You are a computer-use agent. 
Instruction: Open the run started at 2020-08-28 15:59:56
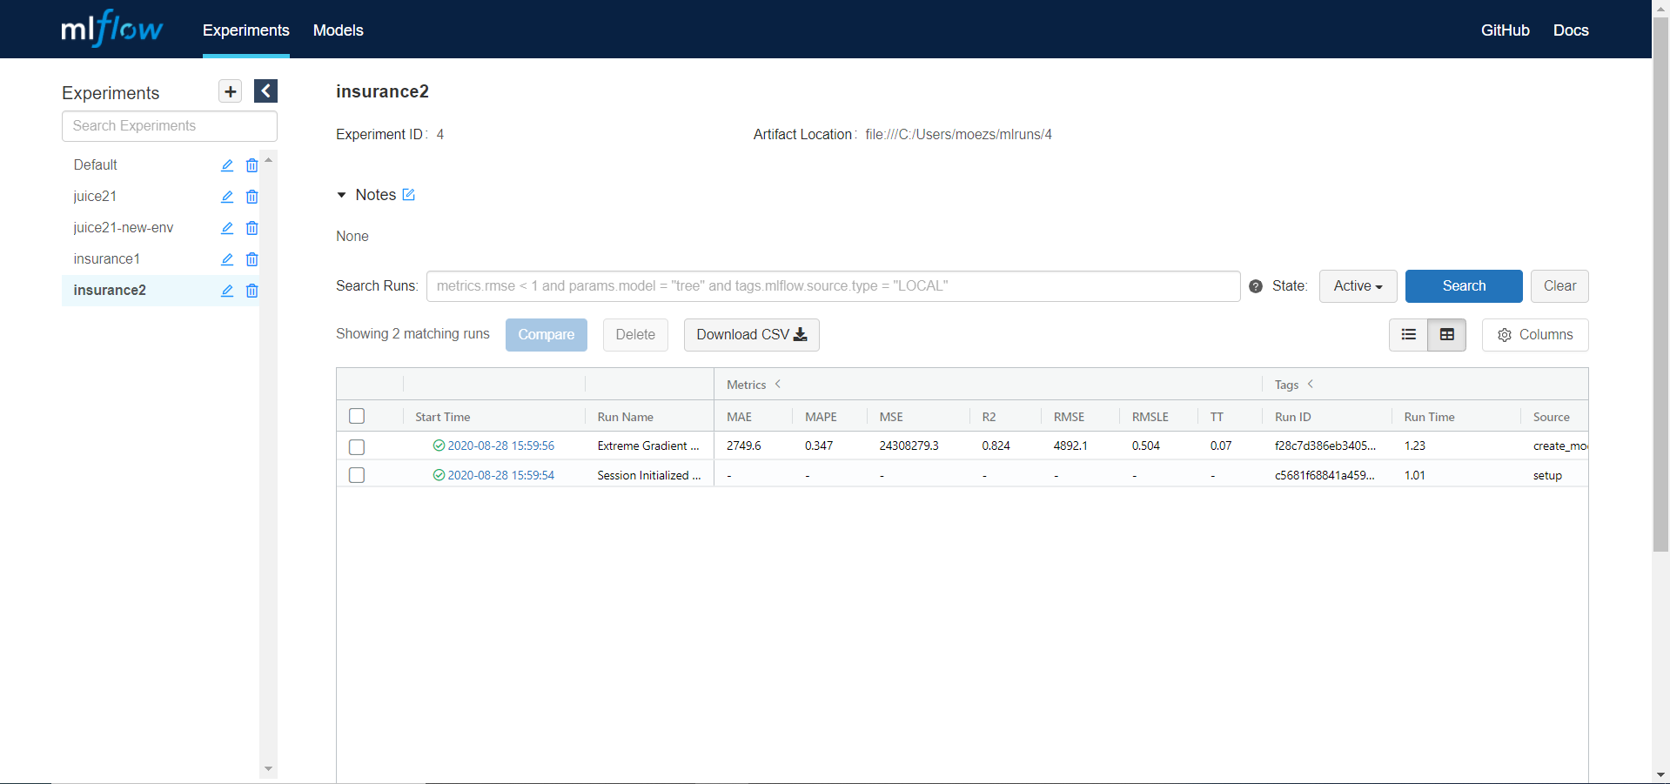500,446
